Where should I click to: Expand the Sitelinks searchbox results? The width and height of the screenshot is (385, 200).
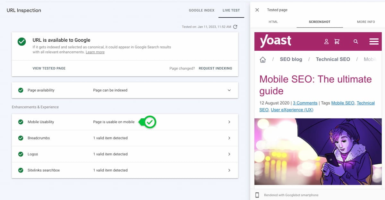(x=229, y=170)
